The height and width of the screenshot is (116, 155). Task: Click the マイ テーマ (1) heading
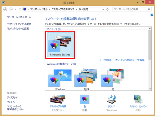point(54,29)
